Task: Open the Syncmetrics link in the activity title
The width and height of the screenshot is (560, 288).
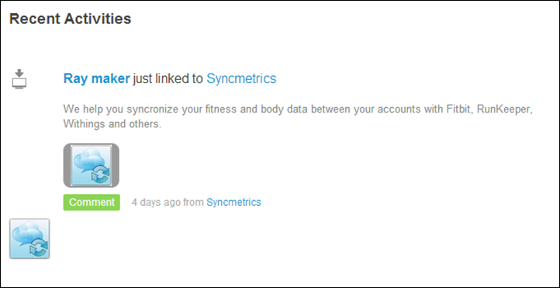Action: pyautogui.click(x=241, y=78)
